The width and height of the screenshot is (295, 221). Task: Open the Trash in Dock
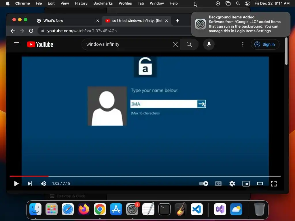coord(260,209)
